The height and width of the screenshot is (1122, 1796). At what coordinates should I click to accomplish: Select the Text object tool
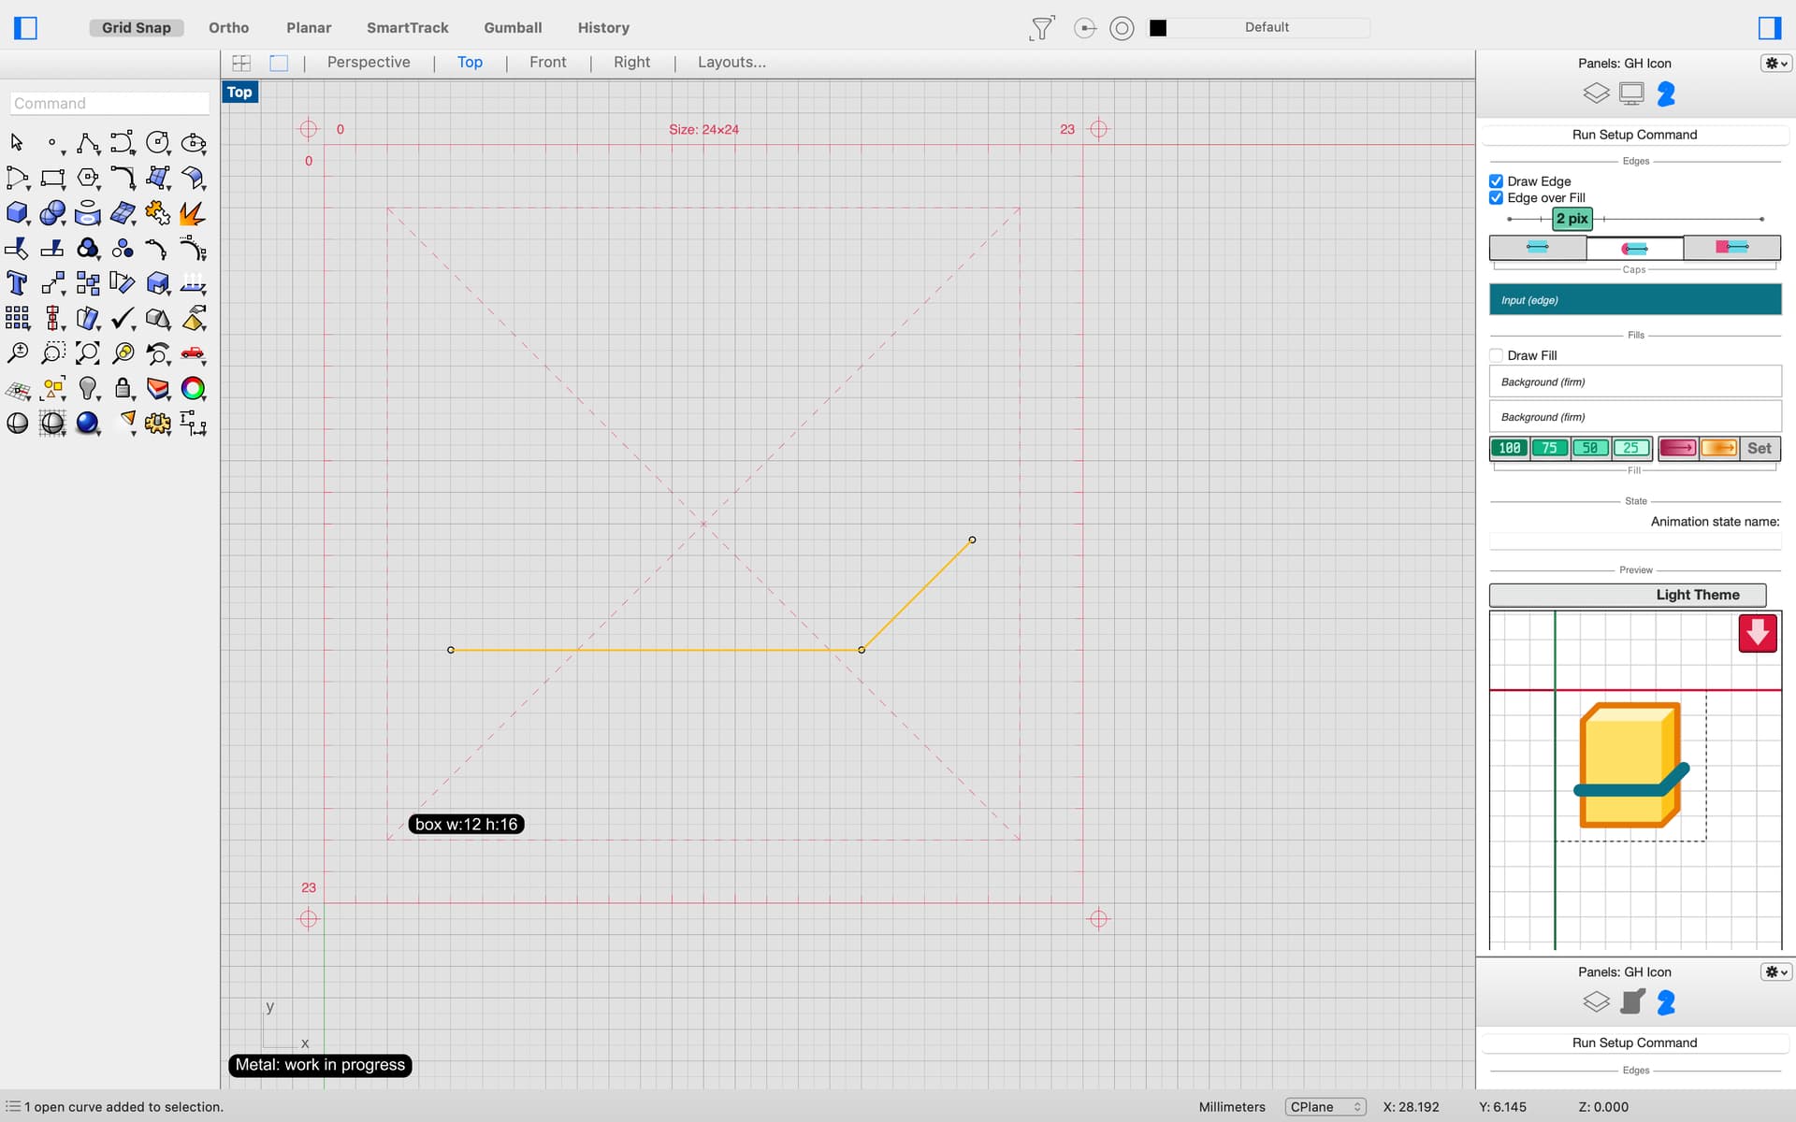click(17, 283)
